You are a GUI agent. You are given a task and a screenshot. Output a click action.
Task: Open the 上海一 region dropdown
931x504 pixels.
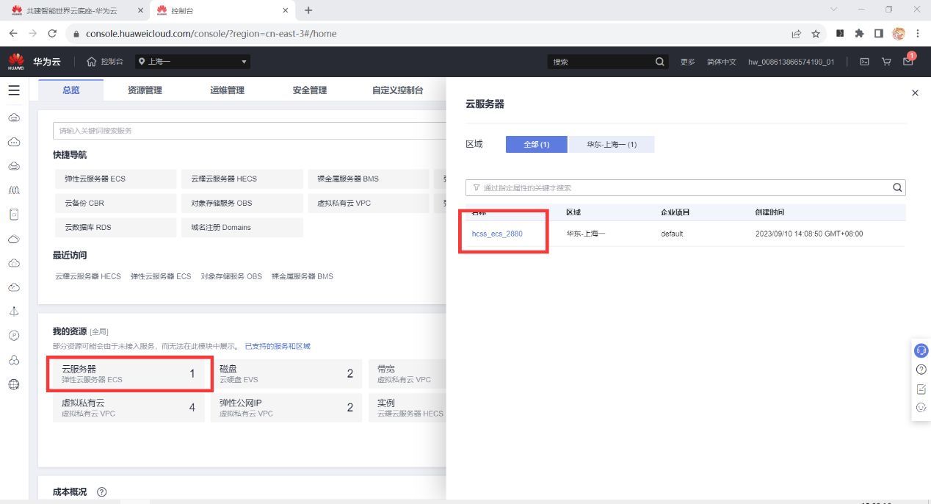coord(193,62)
